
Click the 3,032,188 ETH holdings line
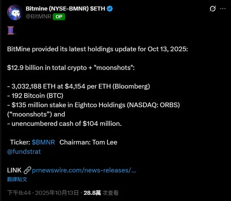coord(78,86)
